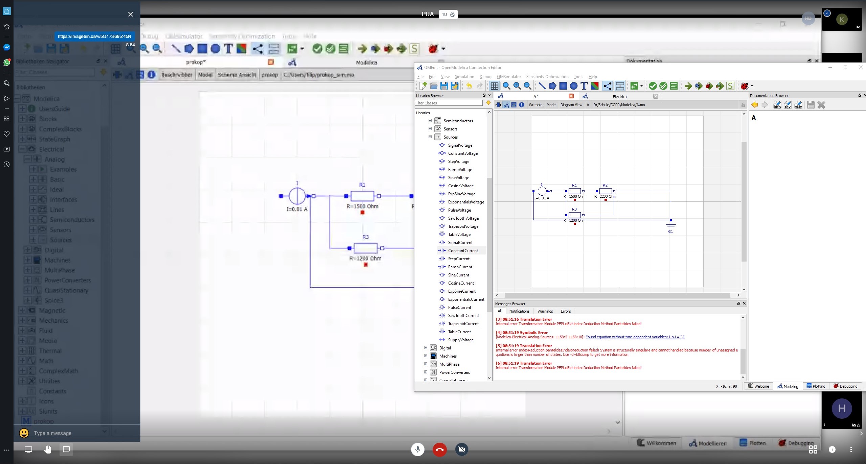Switch to Text View toggle button
866x464 pixels.
click(x=514, y=105)
